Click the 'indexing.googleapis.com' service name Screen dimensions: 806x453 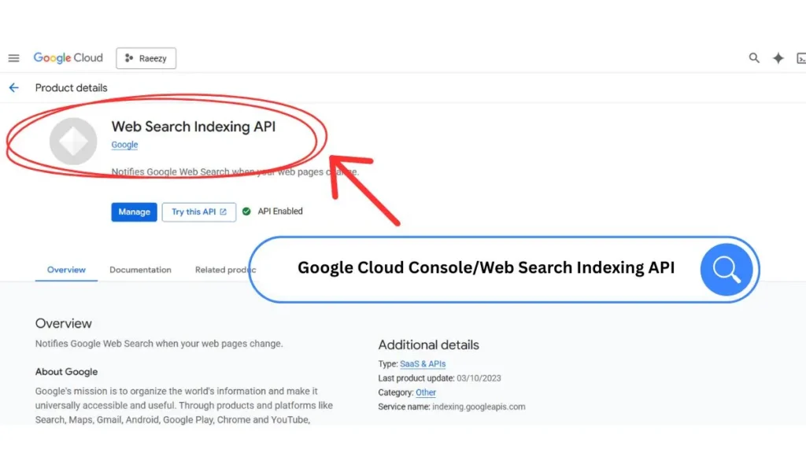point(479,407)
